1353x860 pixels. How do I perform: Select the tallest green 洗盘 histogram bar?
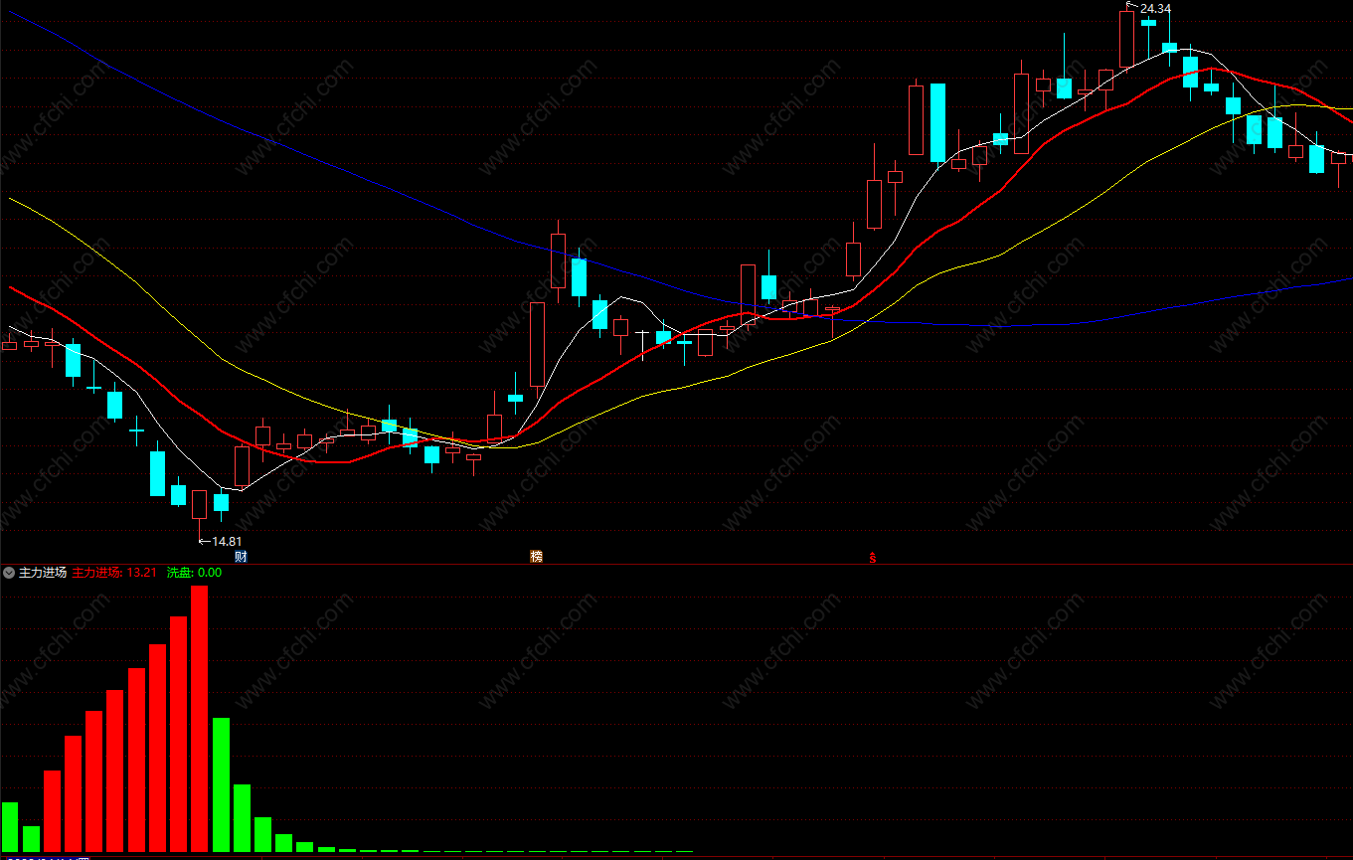pos(221,784)
